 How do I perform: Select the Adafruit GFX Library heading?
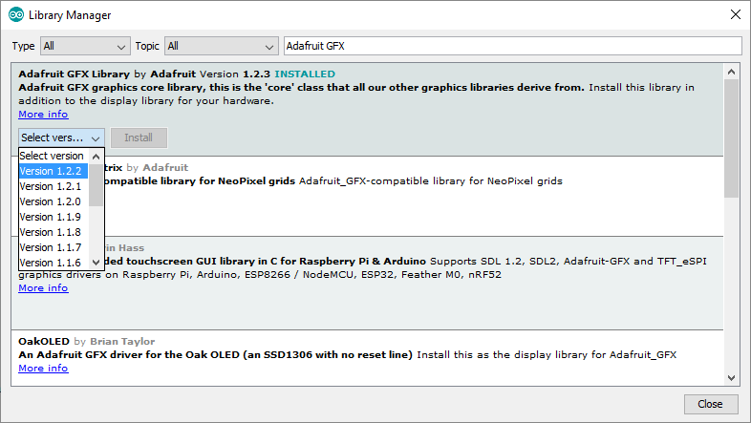[x=75, y=74]
